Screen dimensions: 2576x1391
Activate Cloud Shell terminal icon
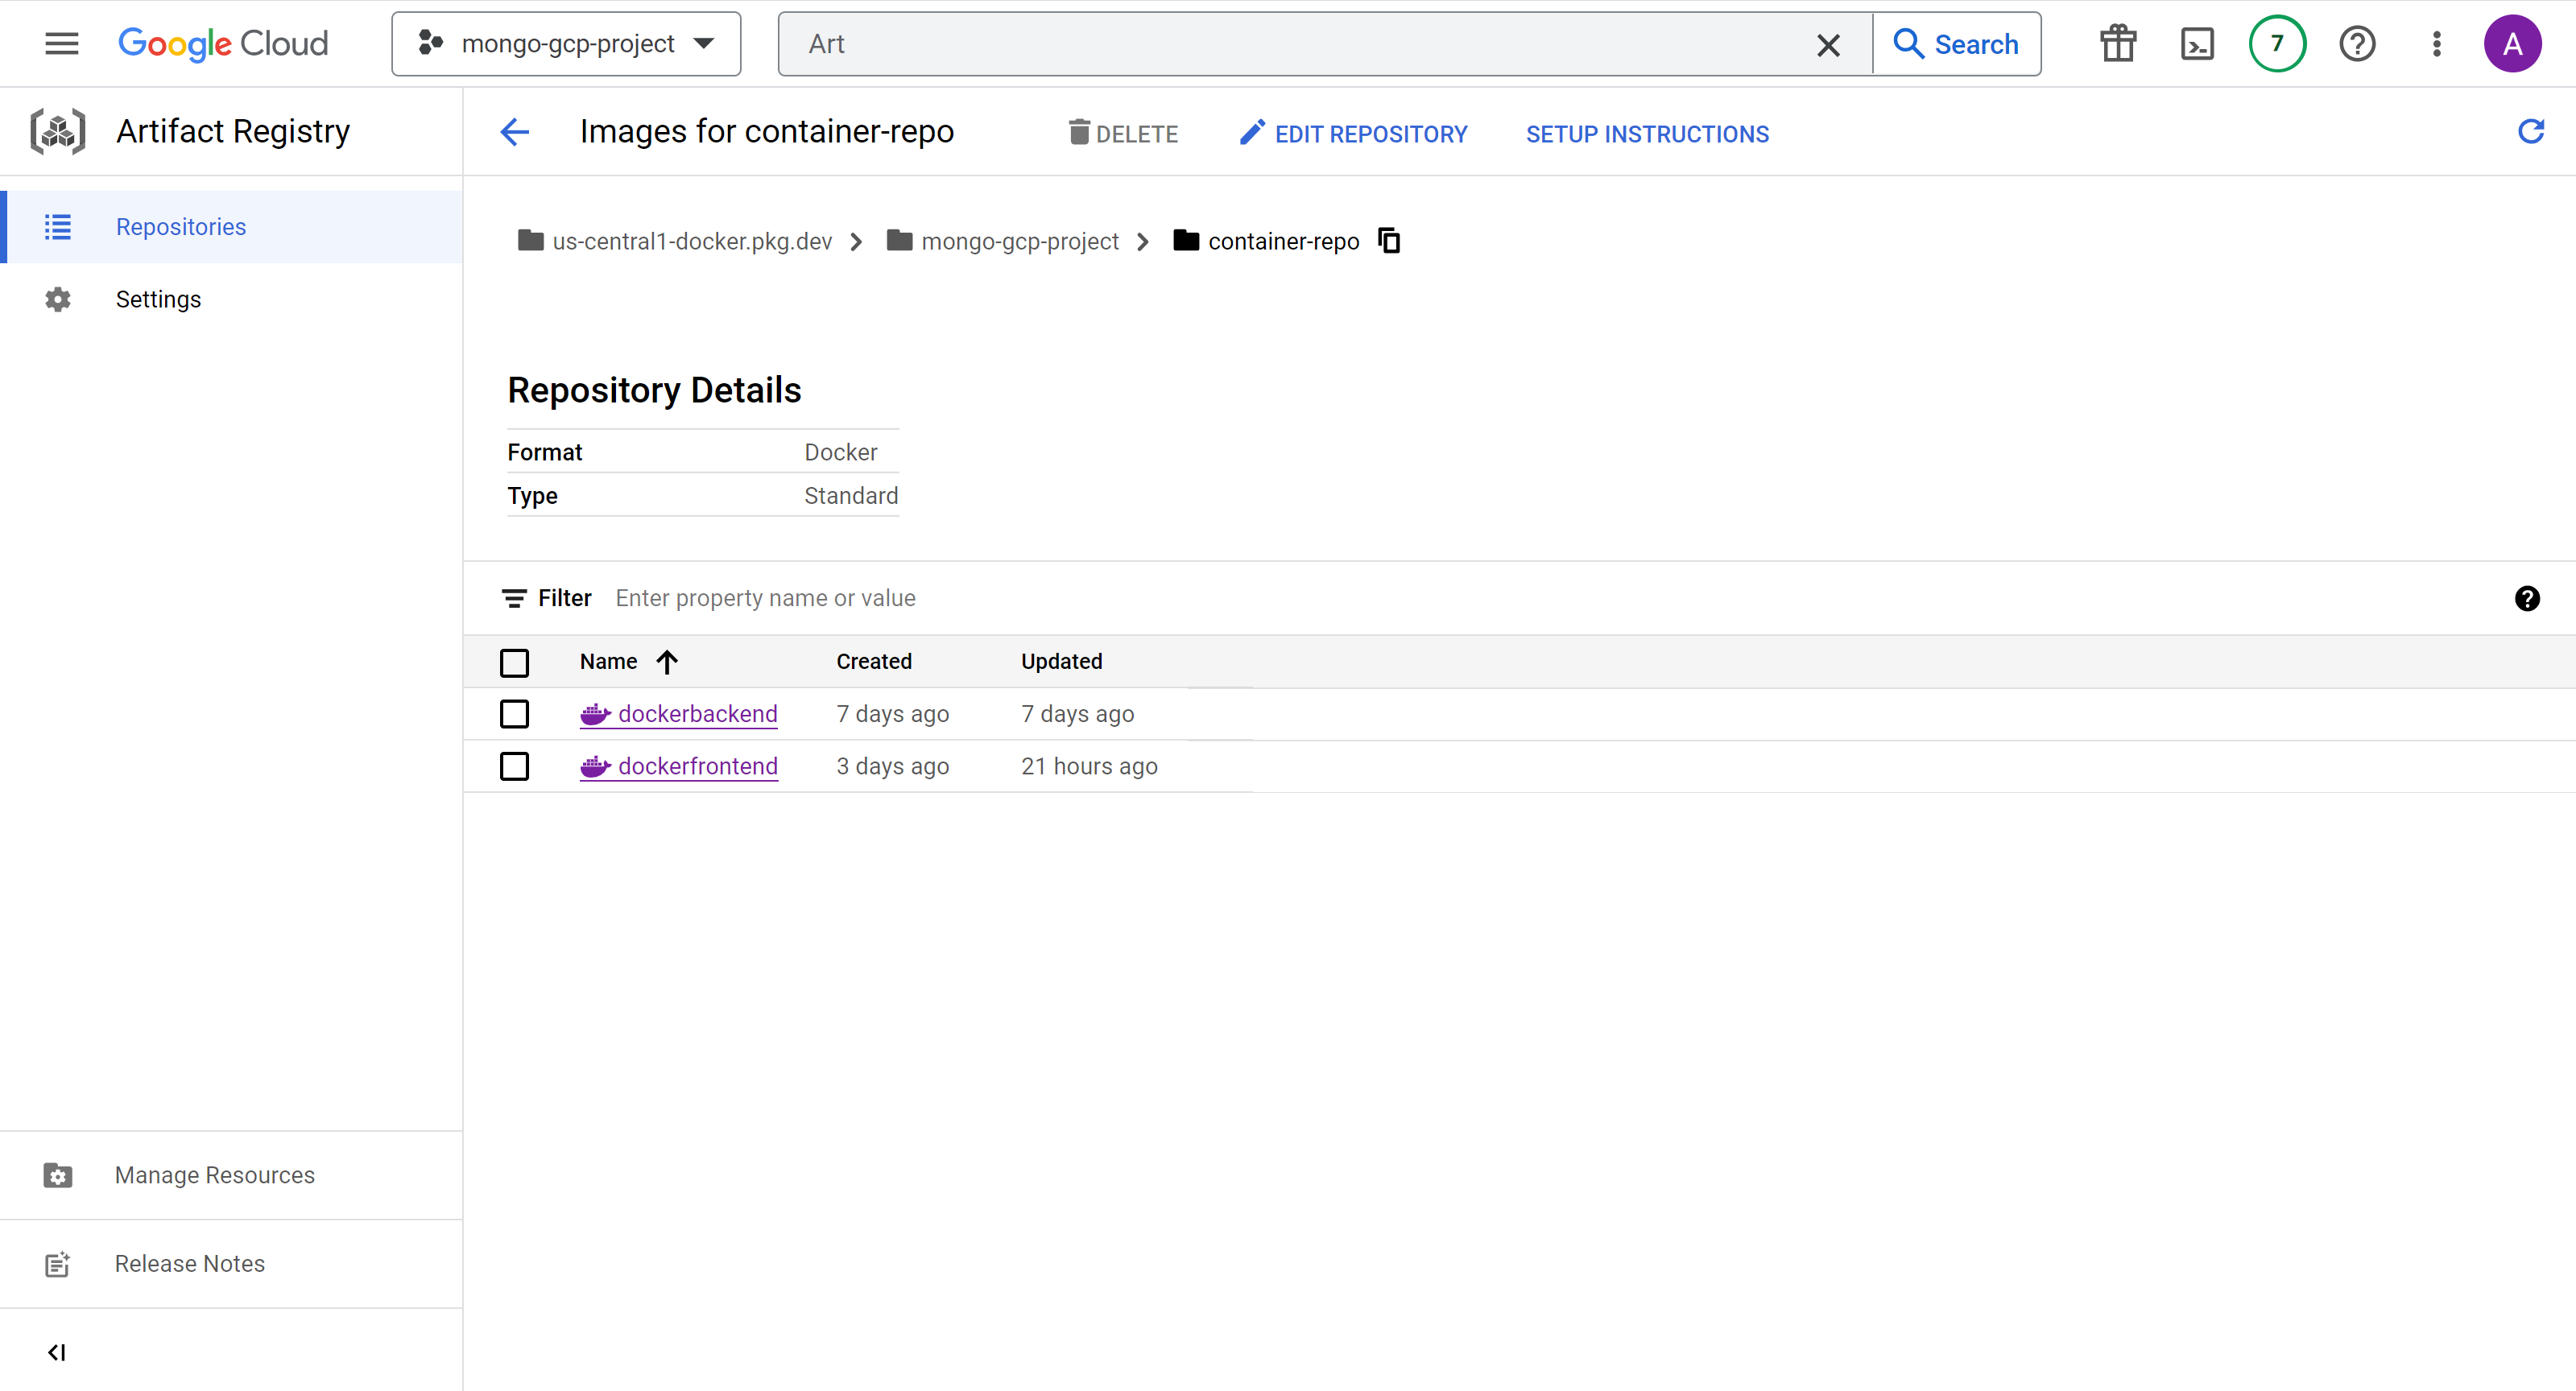(x=2196, y=44)
